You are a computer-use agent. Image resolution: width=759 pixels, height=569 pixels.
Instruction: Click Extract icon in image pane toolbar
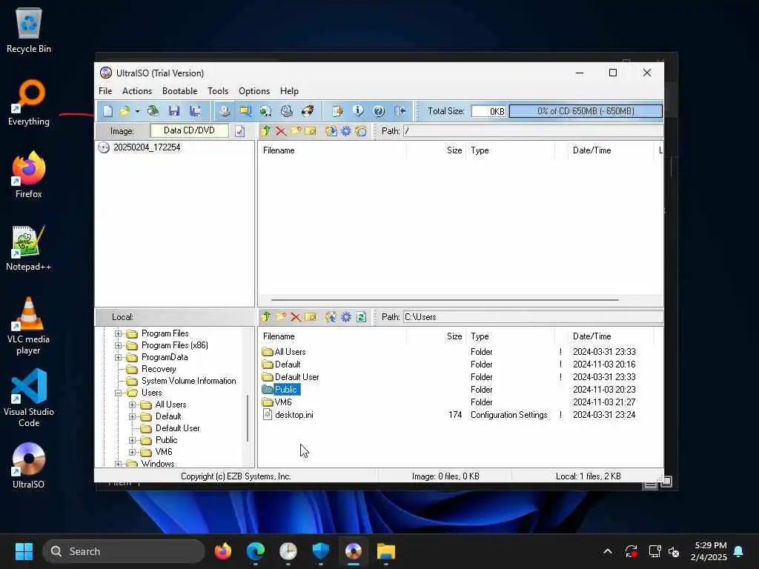[x=331, y=130]
